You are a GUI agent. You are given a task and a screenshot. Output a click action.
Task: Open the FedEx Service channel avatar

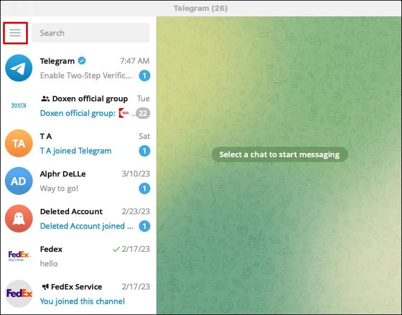(19, 294)
